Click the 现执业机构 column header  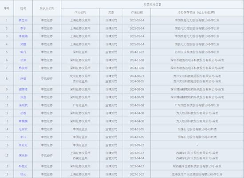(47, 8)
